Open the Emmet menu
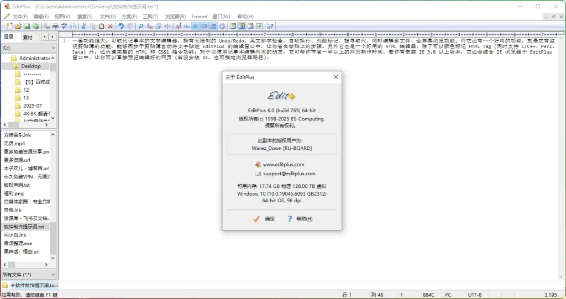 click(x=199, y=17)
